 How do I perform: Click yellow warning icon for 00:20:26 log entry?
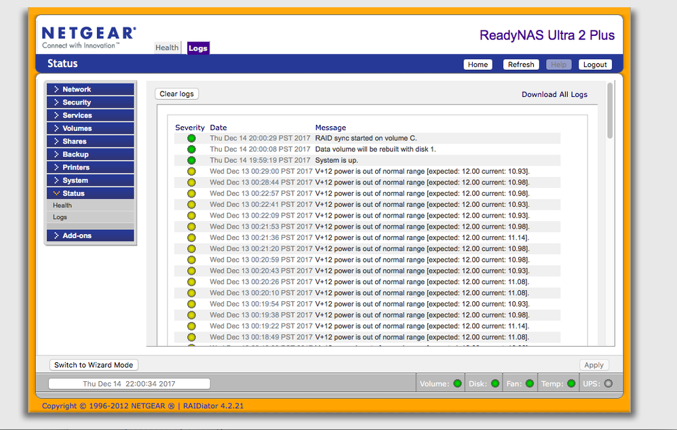pos(191,282)
